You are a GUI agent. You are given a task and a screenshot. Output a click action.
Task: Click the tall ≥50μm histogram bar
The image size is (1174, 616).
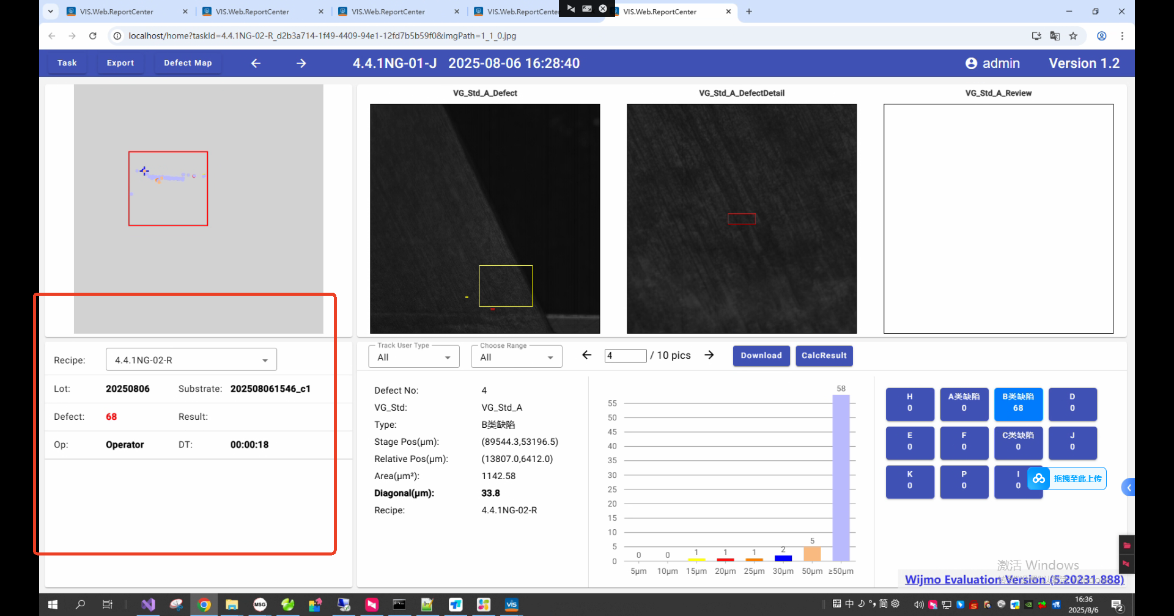point(841,477)
